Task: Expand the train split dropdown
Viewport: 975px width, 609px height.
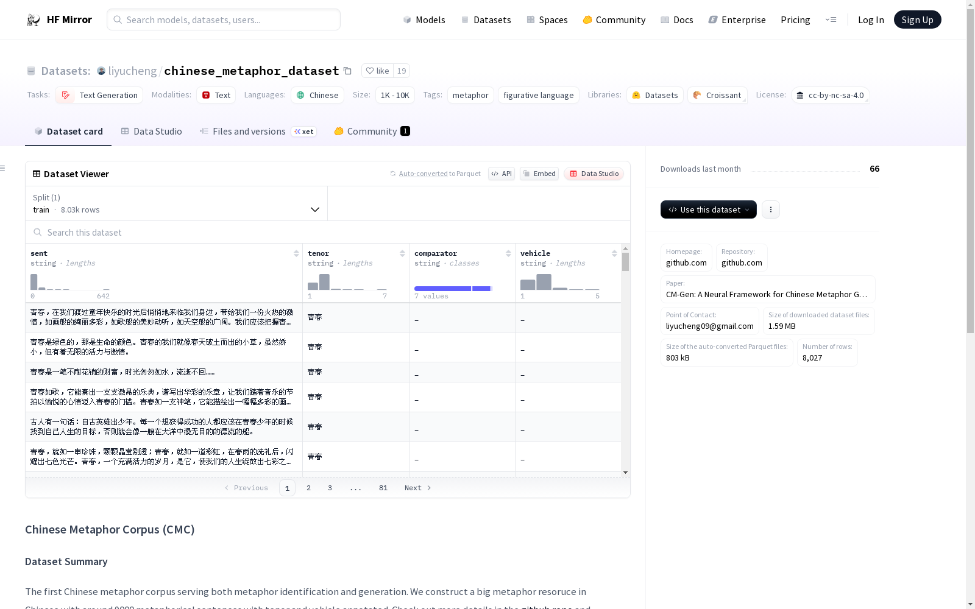Action: tap(176, 203)
